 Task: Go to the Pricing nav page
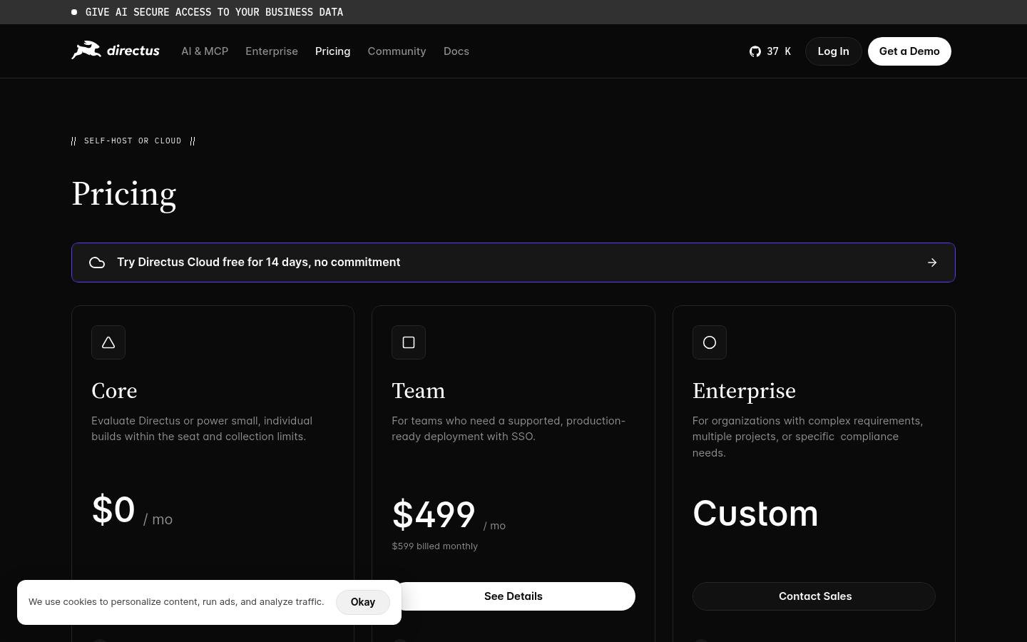point(333,51)
